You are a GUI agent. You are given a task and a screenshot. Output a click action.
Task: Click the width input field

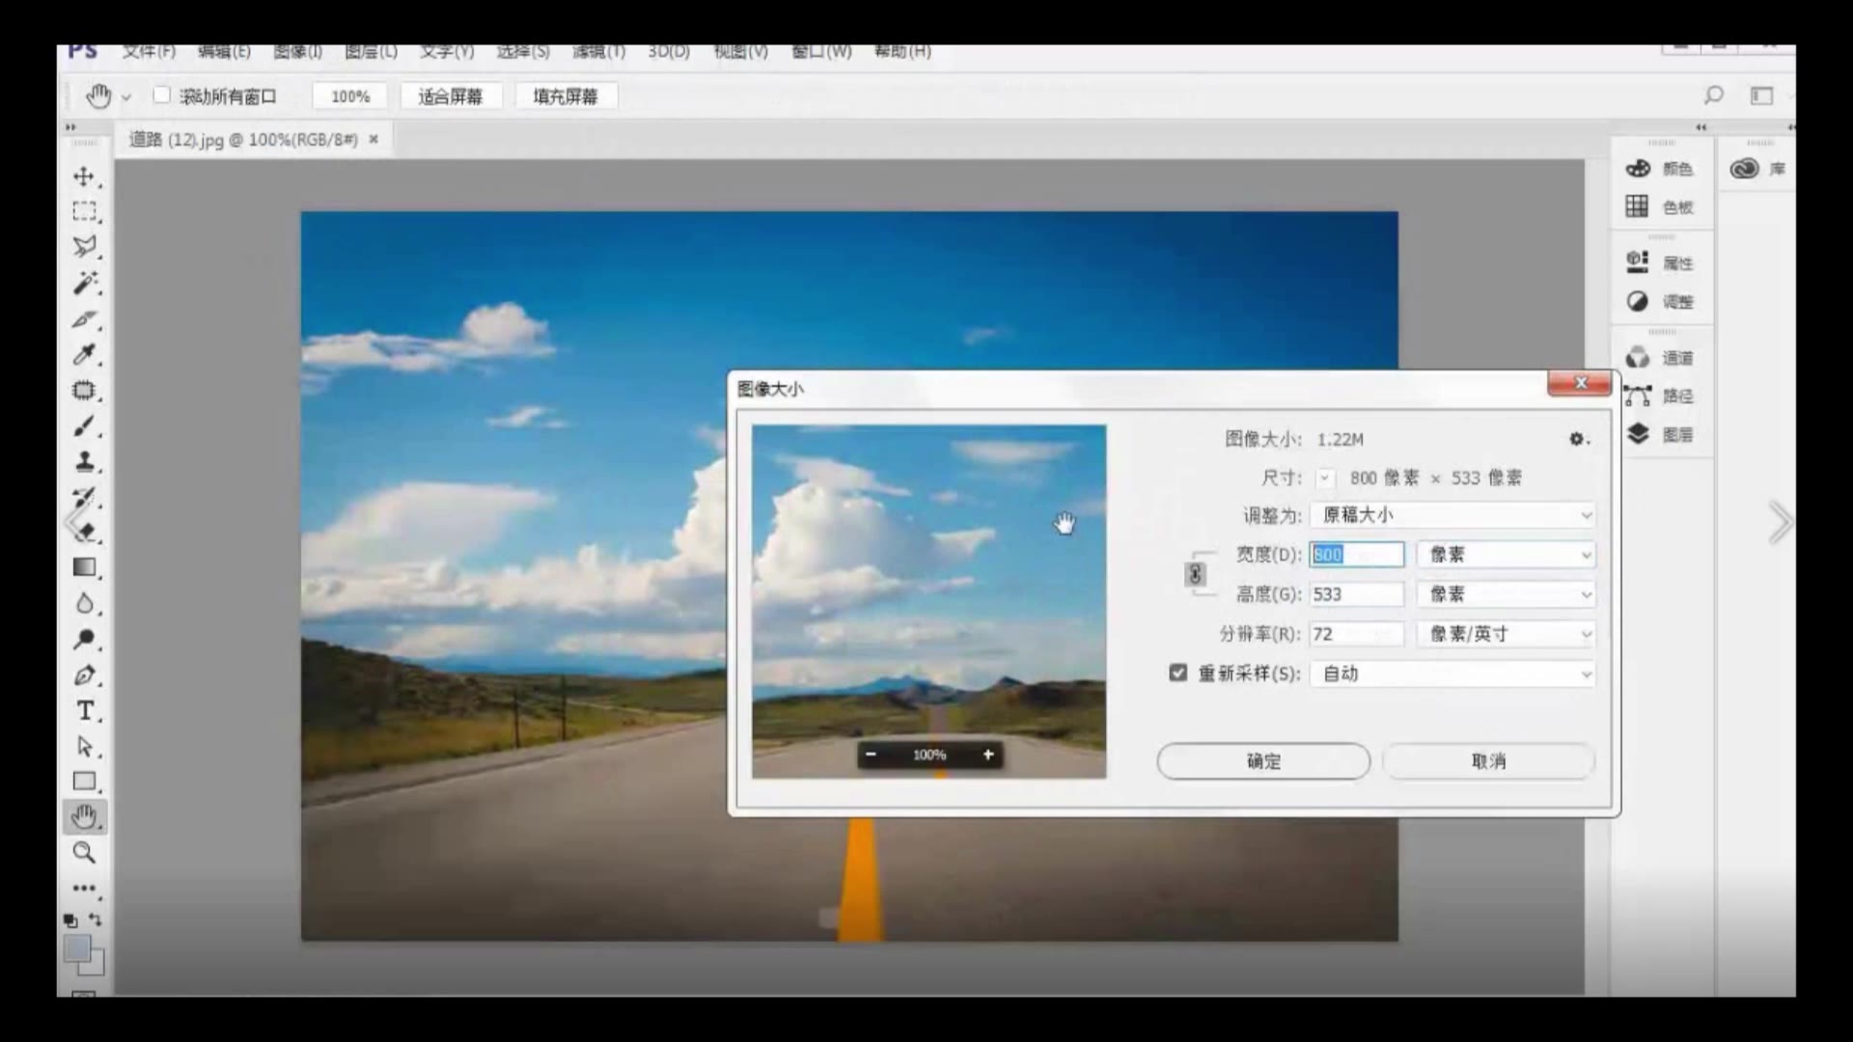coord(1356,555)
